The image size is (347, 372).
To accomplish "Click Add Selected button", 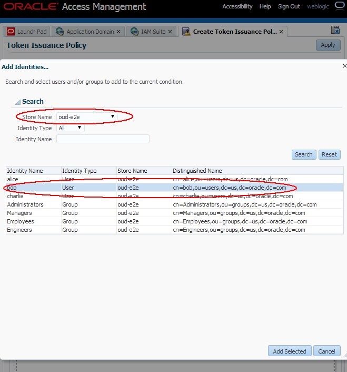I will (290, 351).
